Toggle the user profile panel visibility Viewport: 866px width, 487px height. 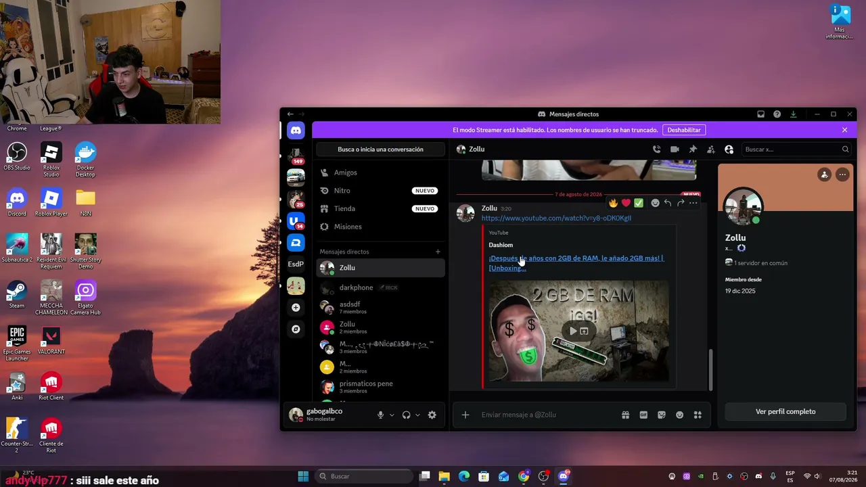pos(729,149)
